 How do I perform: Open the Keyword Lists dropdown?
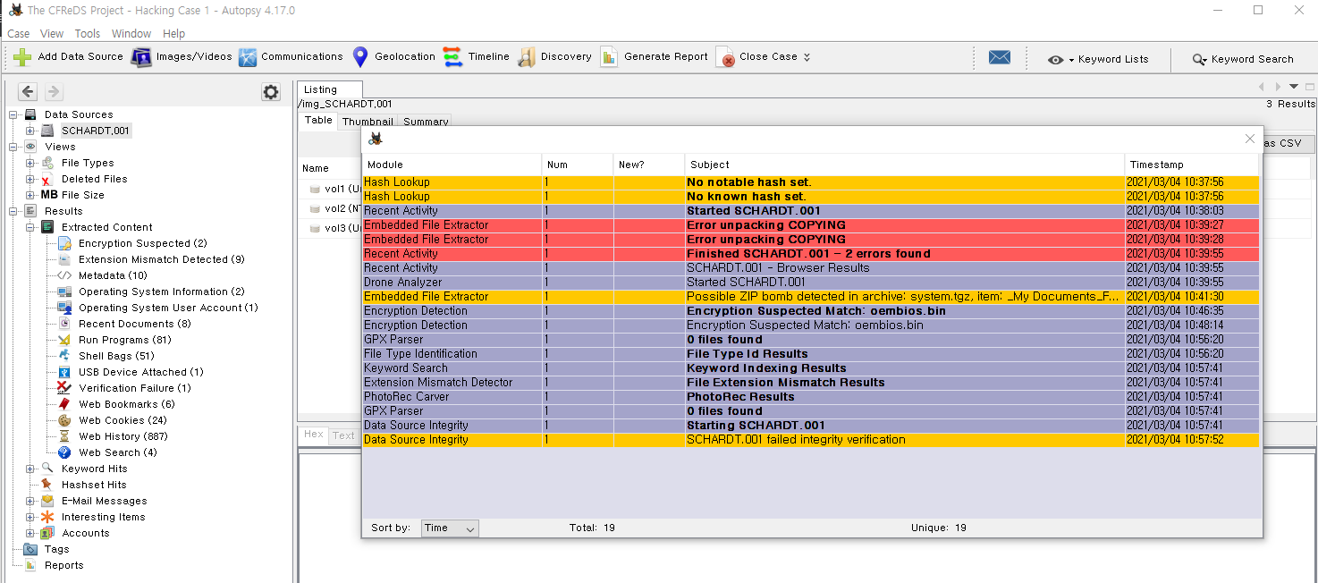[x=1098, y=59]
